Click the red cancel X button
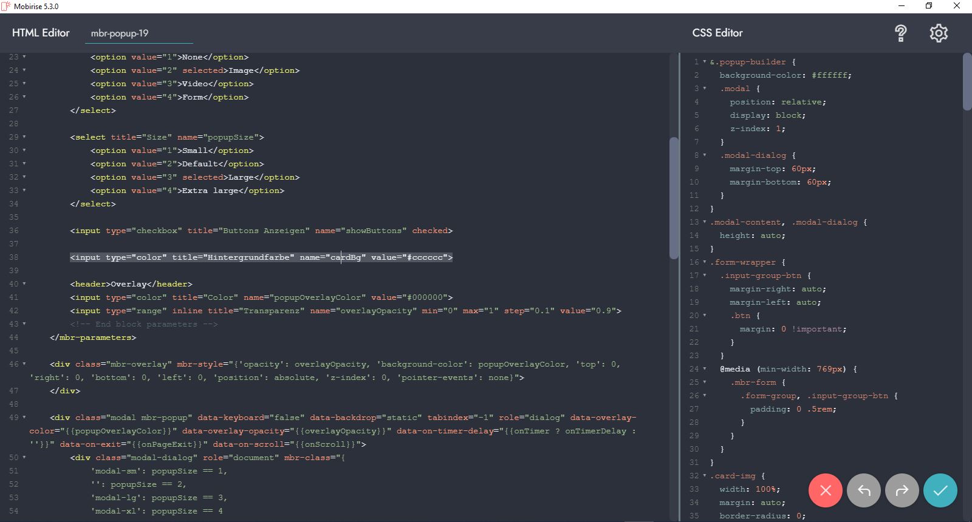 click(x=825, y=490)
